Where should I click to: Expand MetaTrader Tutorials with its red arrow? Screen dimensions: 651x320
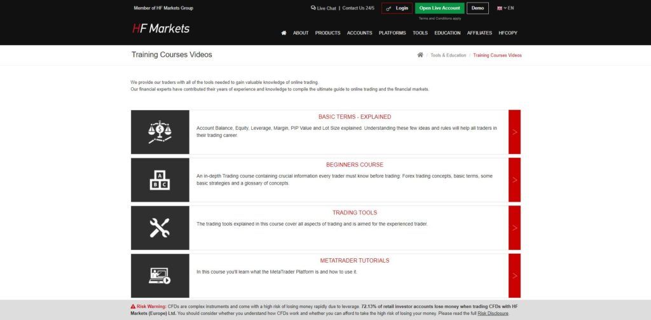514,275
